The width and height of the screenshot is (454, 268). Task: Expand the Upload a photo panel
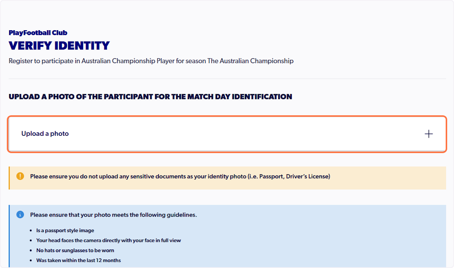[x=227, y=134]
